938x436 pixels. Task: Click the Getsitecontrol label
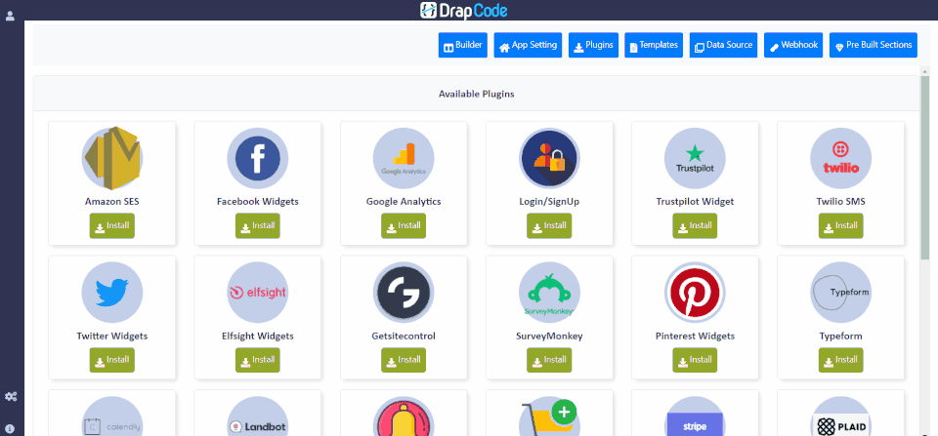pos(404,336)
